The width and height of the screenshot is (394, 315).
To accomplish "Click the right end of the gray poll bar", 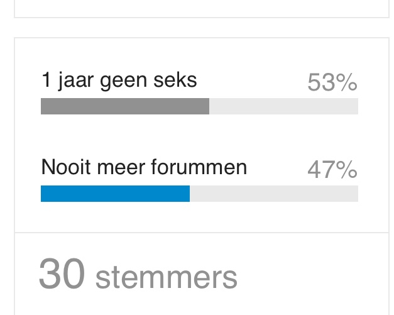I will click(x=207, y=106).
